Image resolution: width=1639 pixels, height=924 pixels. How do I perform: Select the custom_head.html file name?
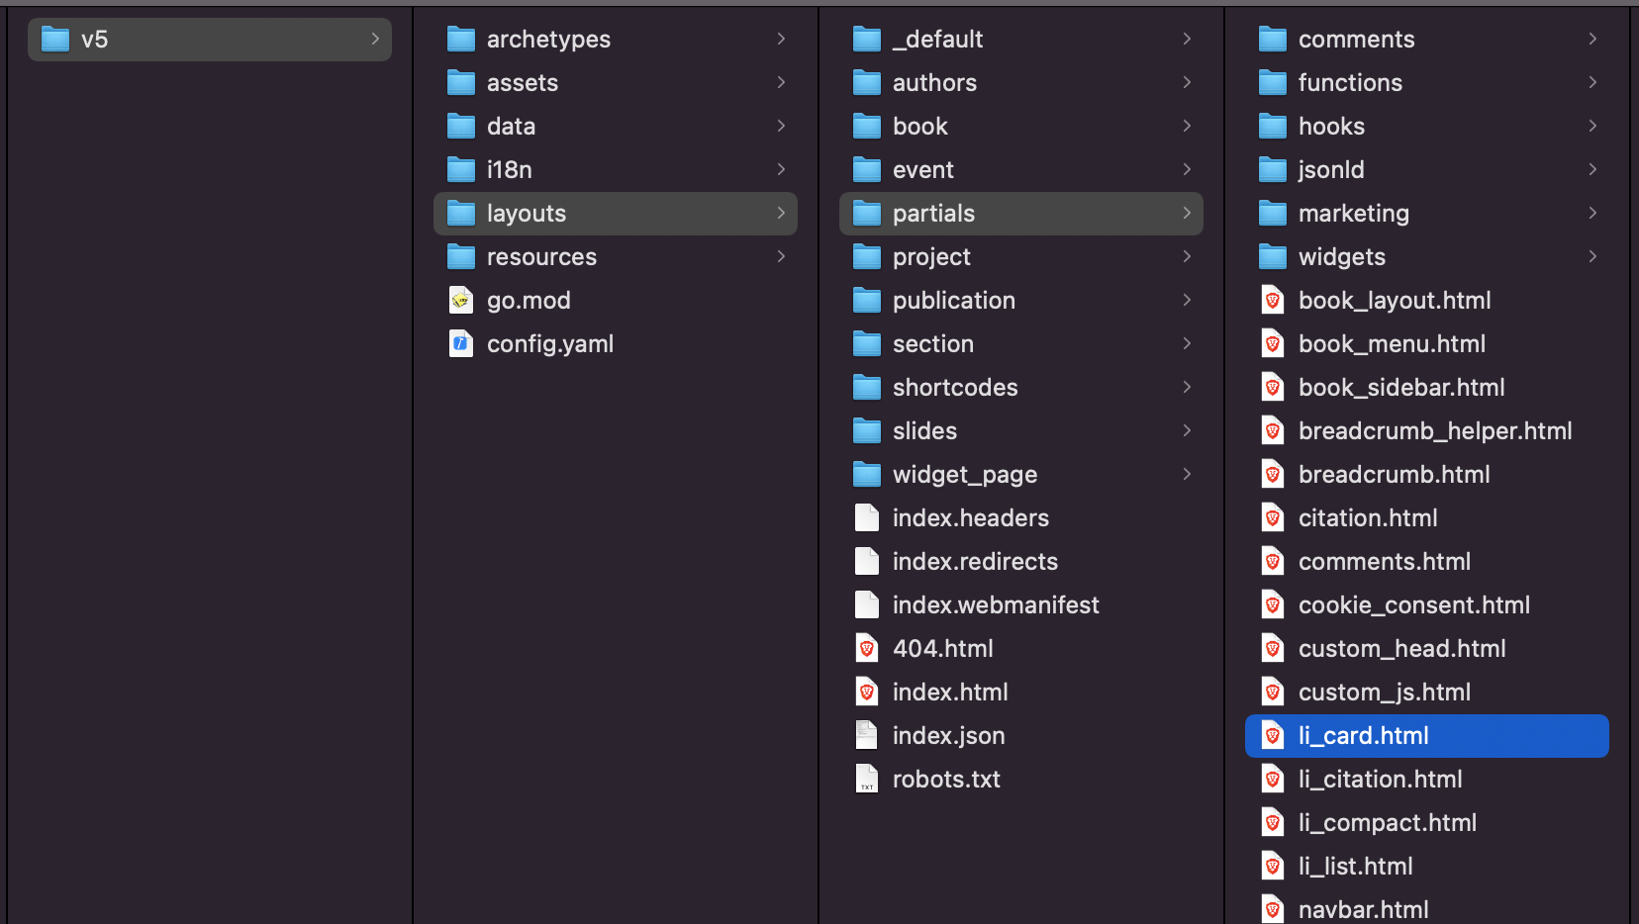pos(1401,649)
